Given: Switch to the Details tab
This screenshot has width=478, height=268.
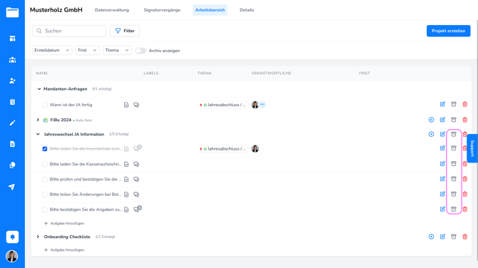Looking at the screenshot, I should point(247,10).
